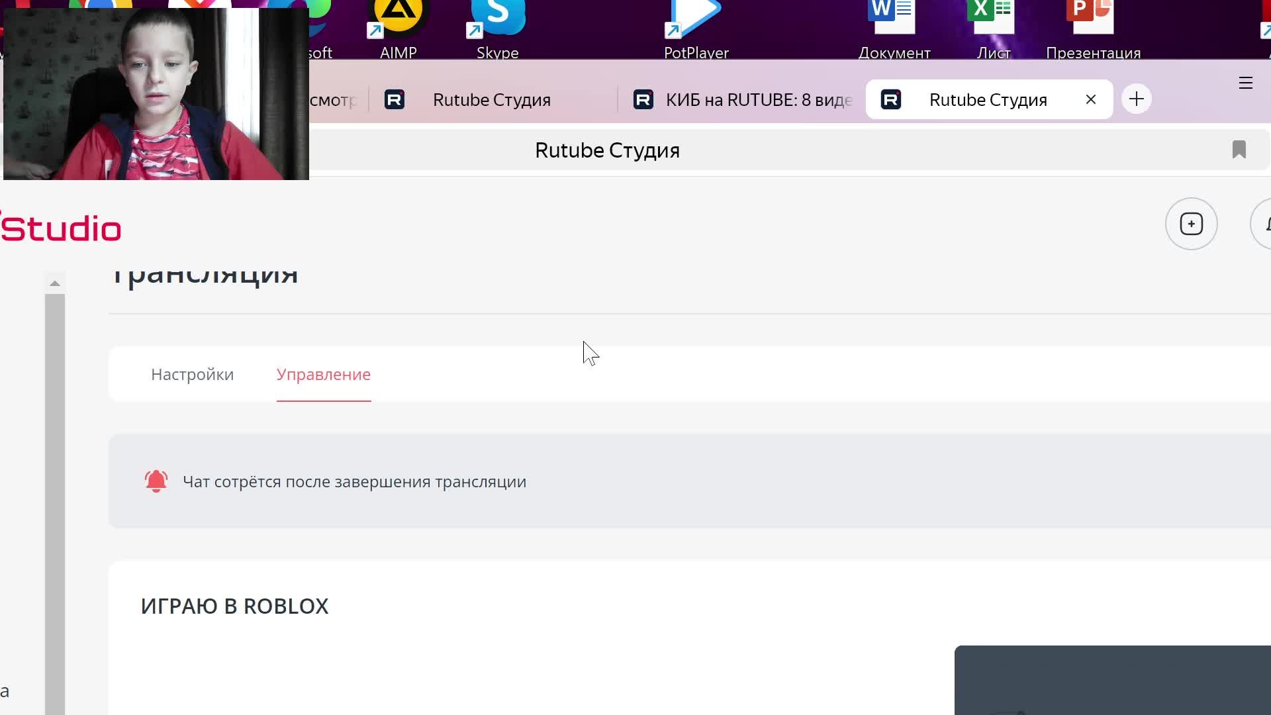Open a new browser tab
The image size is (1271, 715).
[x=1137, y=99]
